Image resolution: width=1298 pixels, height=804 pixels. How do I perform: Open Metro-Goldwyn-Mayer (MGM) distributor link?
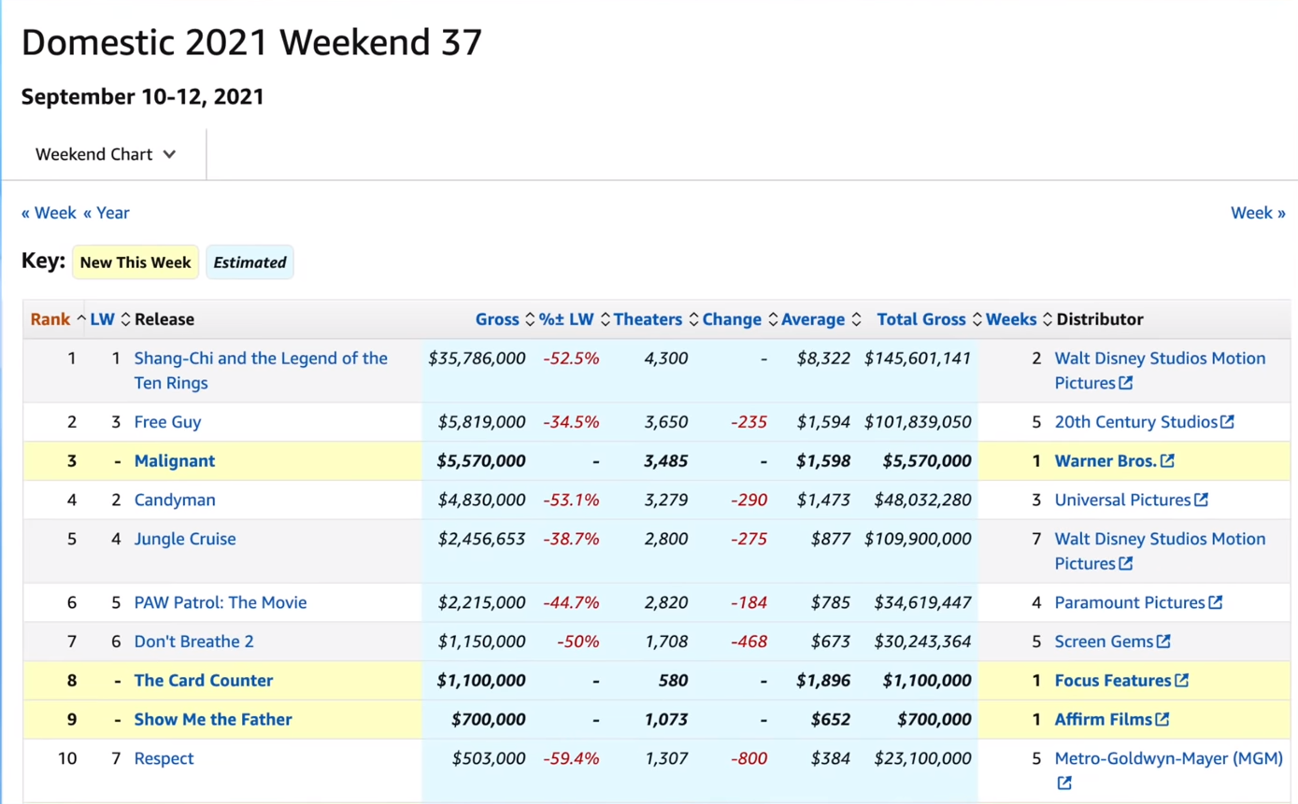[1169, 758]
